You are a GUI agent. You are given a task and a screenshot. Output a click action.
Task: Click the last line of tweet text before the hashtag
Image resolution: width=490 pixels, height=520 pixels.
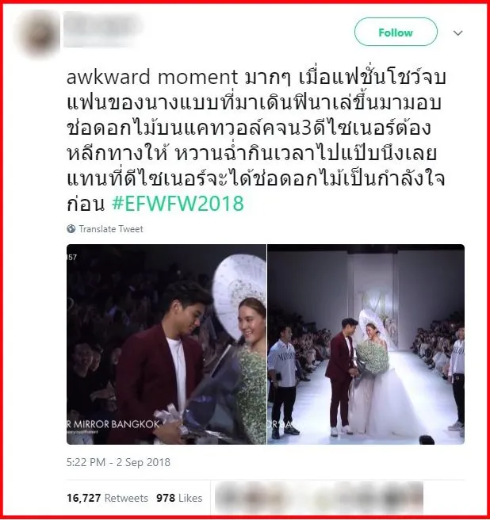(86, 204)
